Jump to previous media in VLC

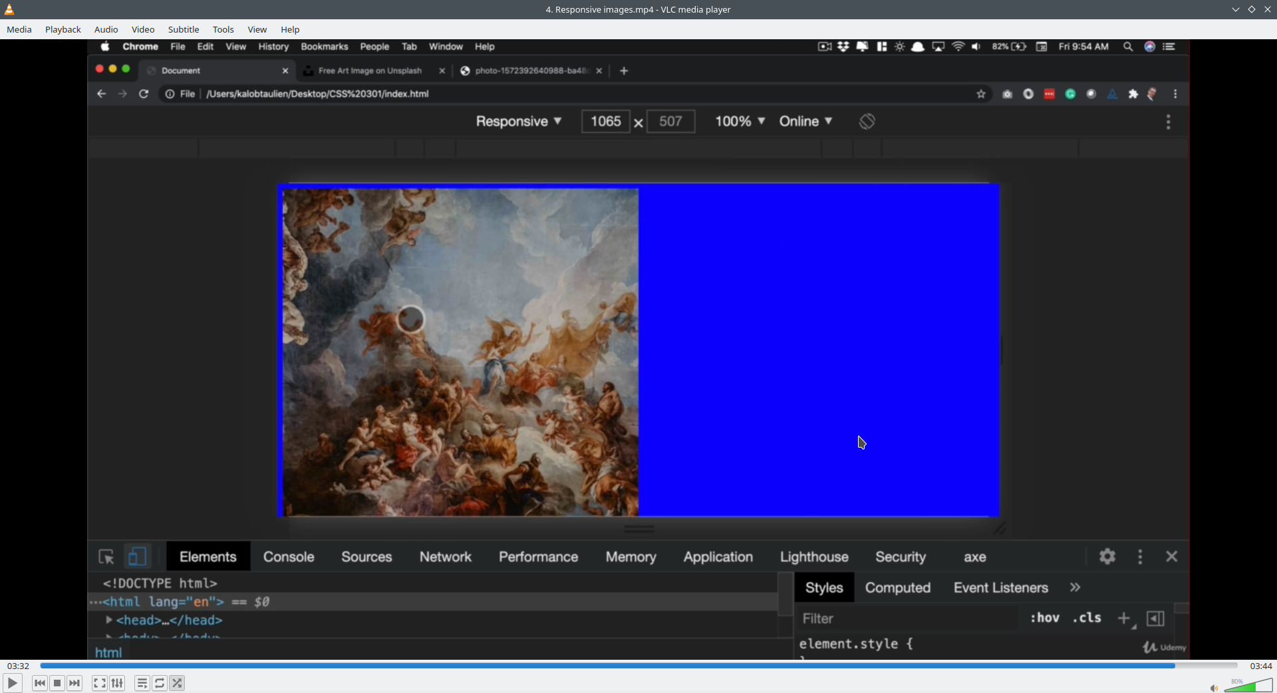coord(40,683)
